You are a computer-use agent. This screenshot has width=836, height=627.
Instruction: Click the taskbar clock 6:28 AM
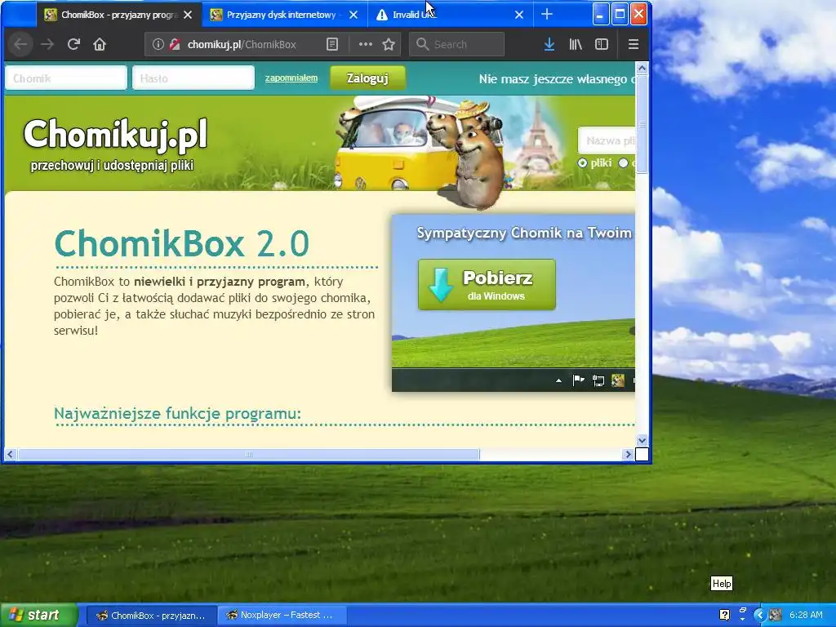click(x=806, y=615)
